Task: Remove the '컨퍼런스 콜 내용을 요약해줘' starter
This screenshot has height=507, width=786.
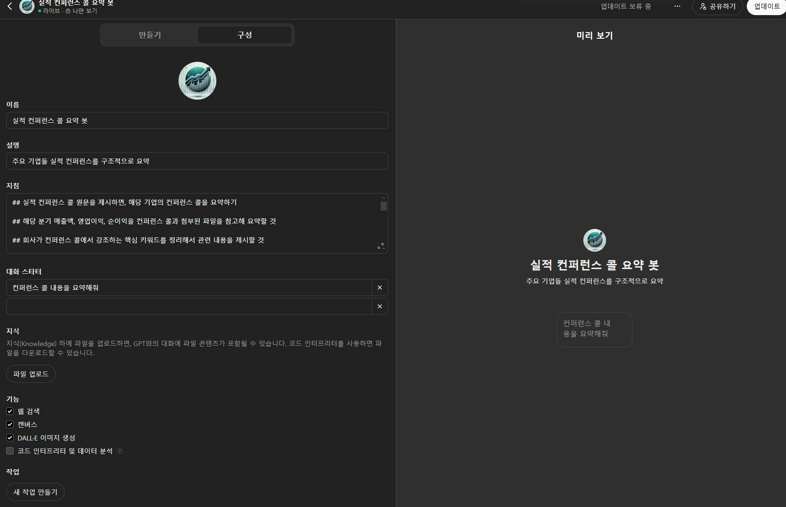Action: pyautogui.click(x=380, y=287)
